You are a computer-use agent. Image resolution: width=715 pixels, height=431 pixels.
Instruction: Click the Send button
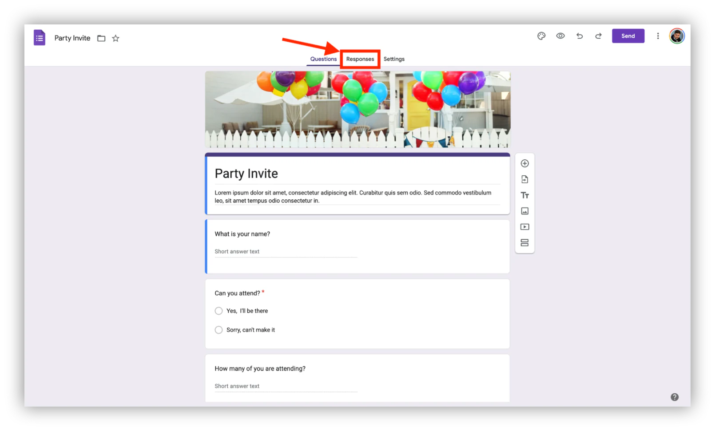[628, 36]
